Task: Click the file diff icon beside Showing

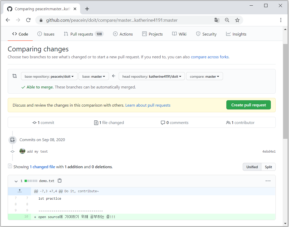Action: point(10,166)
